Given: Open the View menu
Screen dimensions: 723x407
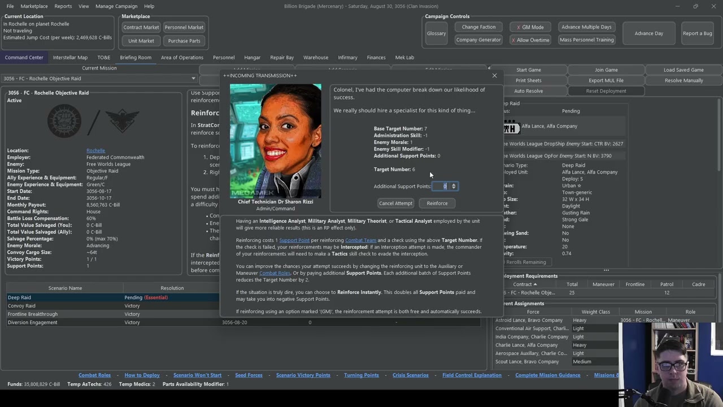Looking at the screenshot, I should click(84, 6).
